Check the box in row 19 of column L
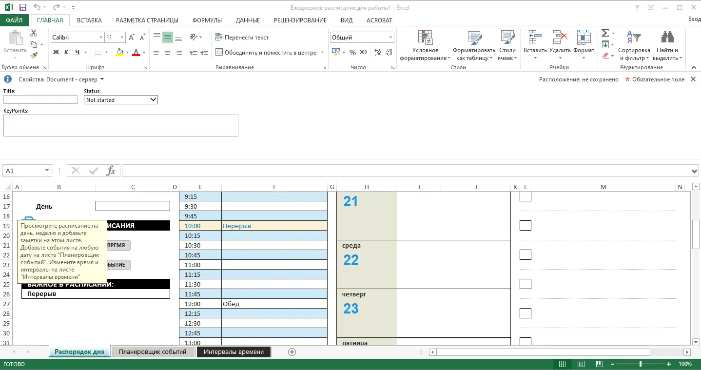 525,226
